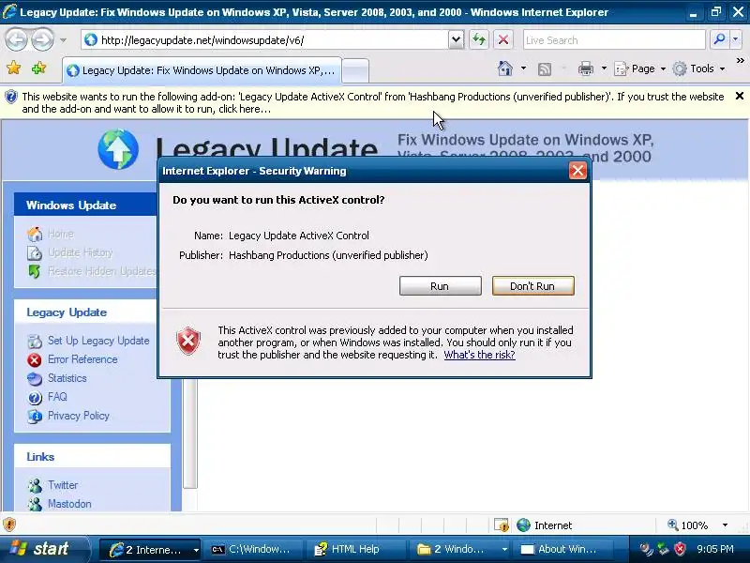Click the red security shield tray icon
The image size is (750, 563).
click(680, 549)
